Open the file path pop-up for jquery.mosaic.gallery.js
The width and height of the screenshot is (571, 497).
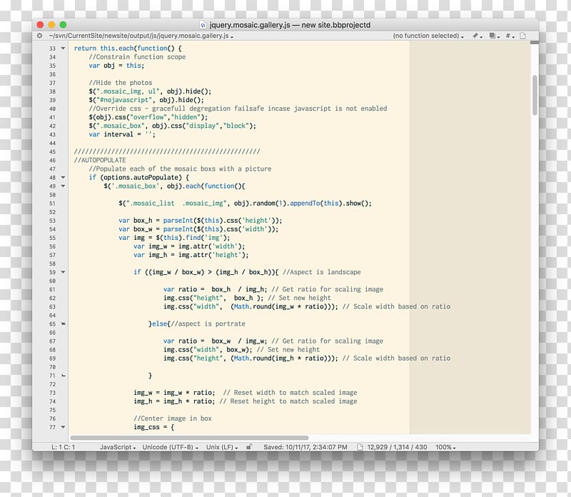tap(141, 36)
